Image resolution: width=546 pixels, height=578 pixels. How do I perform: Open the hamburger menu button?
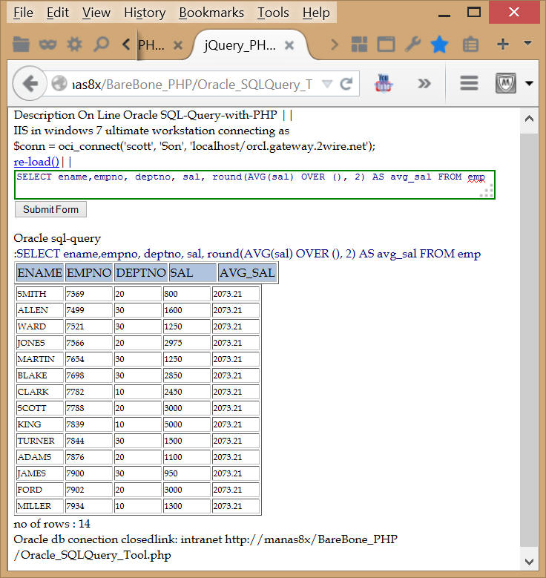tap(469, 83)
